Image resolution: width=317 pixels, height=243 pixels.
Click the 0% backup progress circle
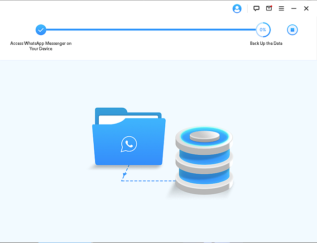click(263, 30)
